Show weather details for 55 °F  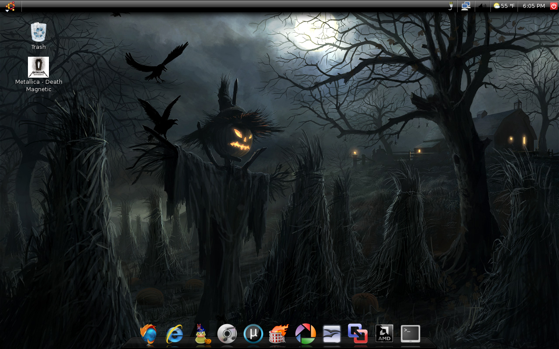pyautogui.click(x=504, y=6)
